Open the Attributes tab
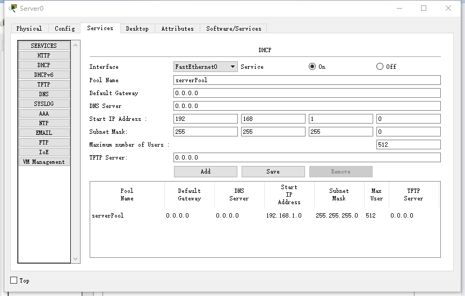This screenshot has width=465, height=296. coord(177,28)
